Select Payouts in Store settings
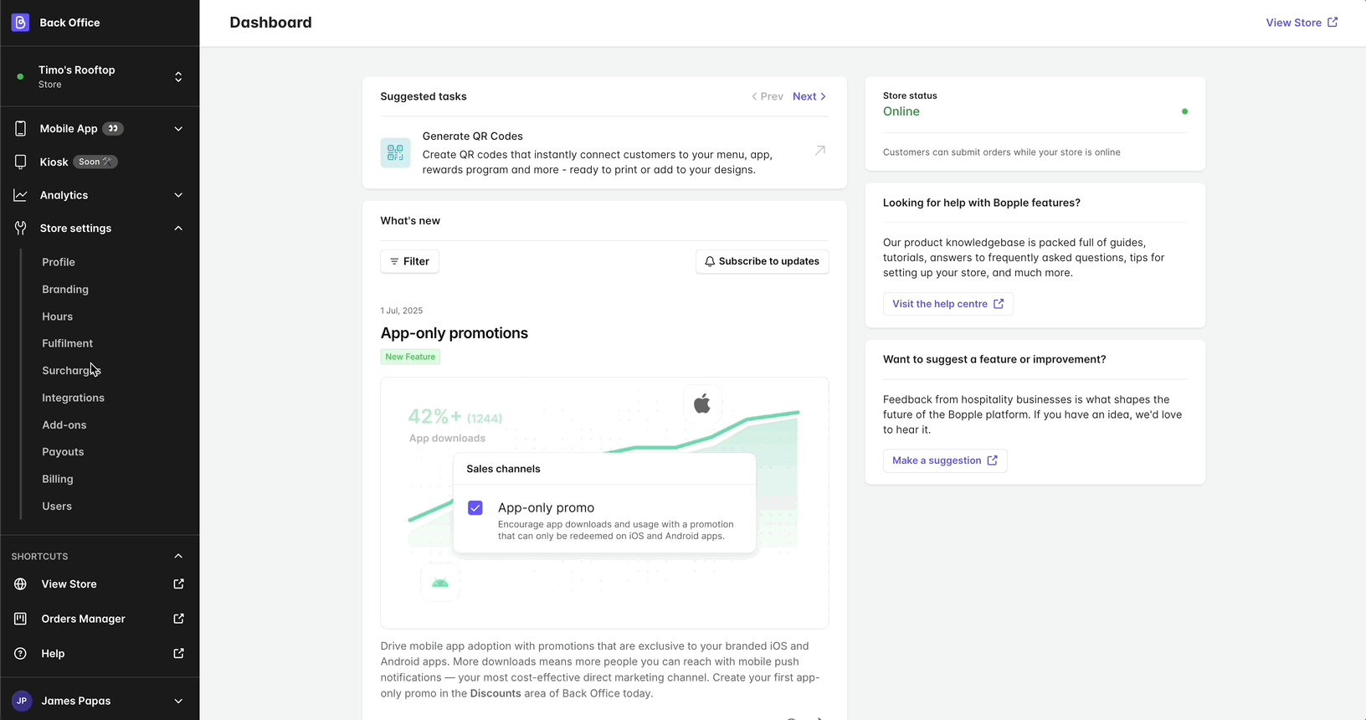The height and width of the screenshot is (720, 1366). pyautogui.click(x=63, y=452)
